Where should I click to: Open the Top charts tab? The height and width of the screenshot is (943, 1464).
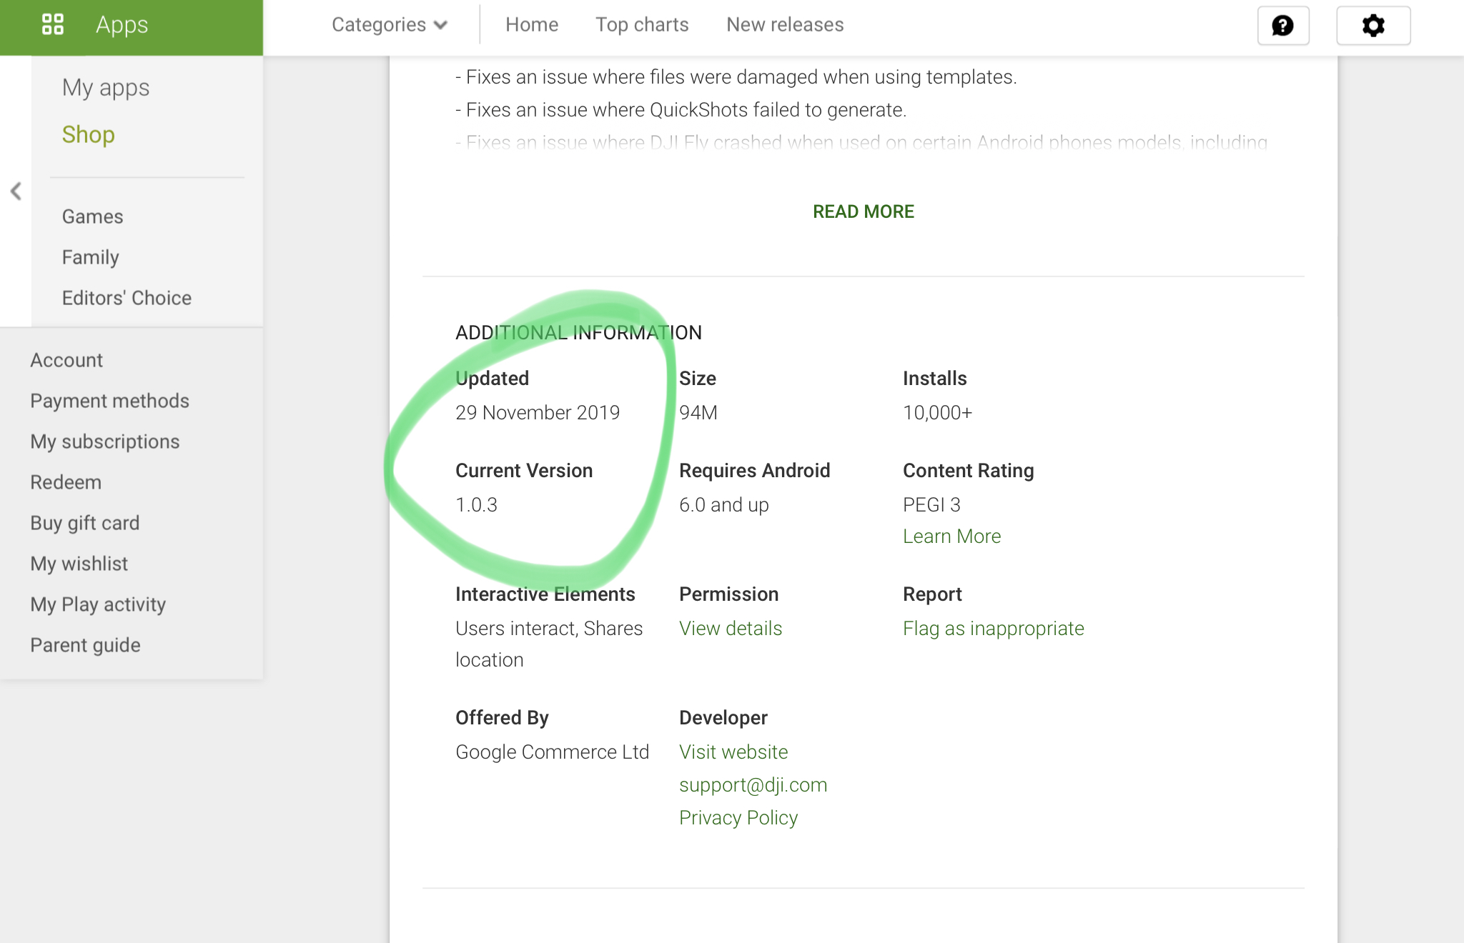tap(642, 25)
